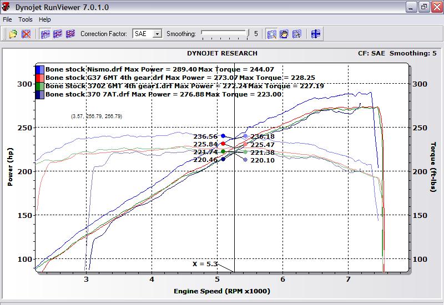
Task: Click the 236.56 power data label
Action: (x=205, y=136)
